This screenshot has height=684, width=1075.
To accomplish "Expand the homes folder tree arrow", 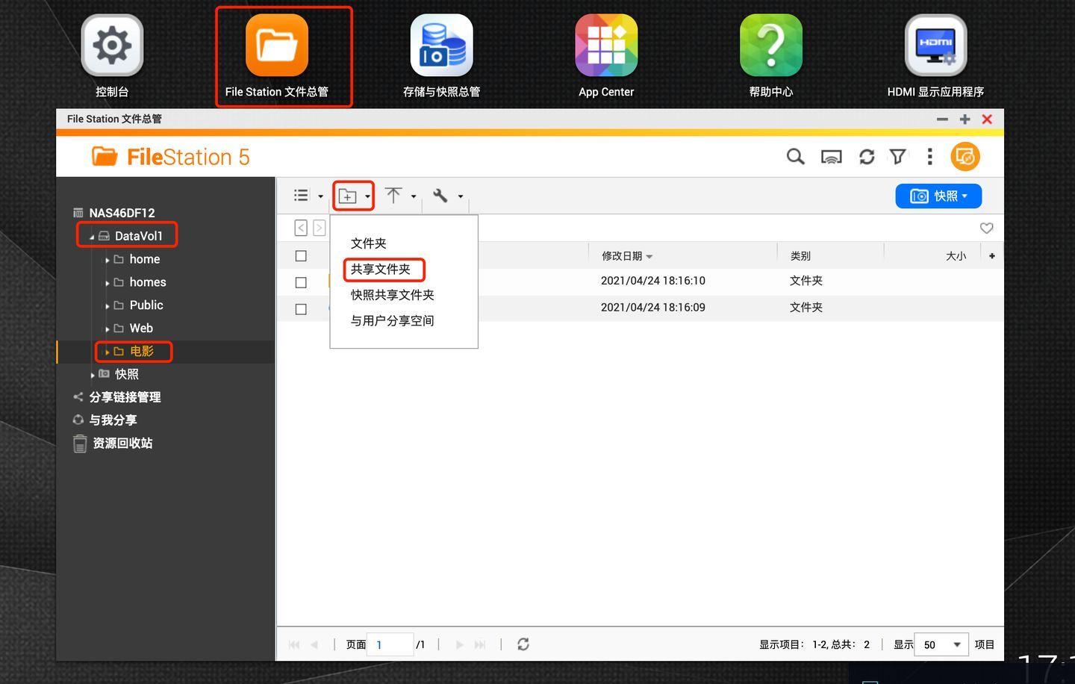I will click(x=107, y=283).
